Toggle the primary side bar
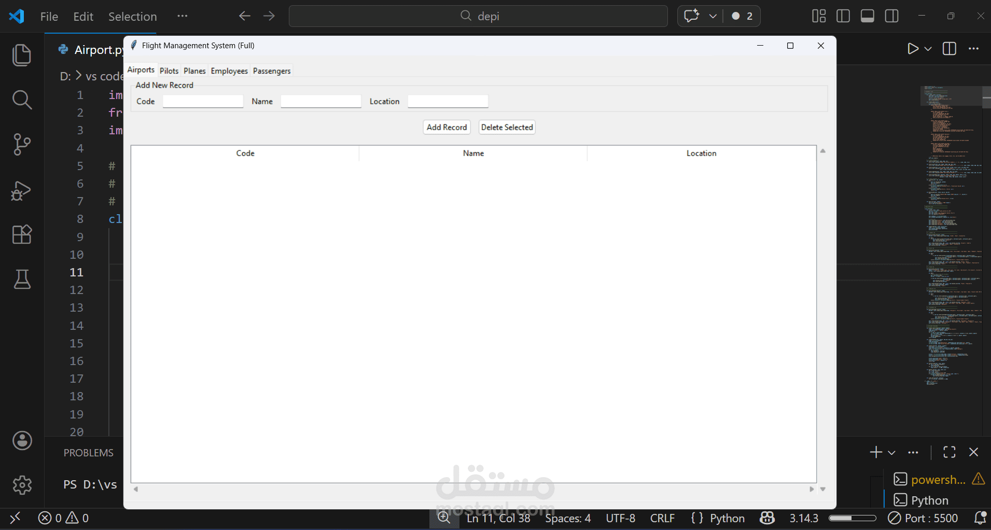This screenshot has height=530, width=991. [843, 16]
